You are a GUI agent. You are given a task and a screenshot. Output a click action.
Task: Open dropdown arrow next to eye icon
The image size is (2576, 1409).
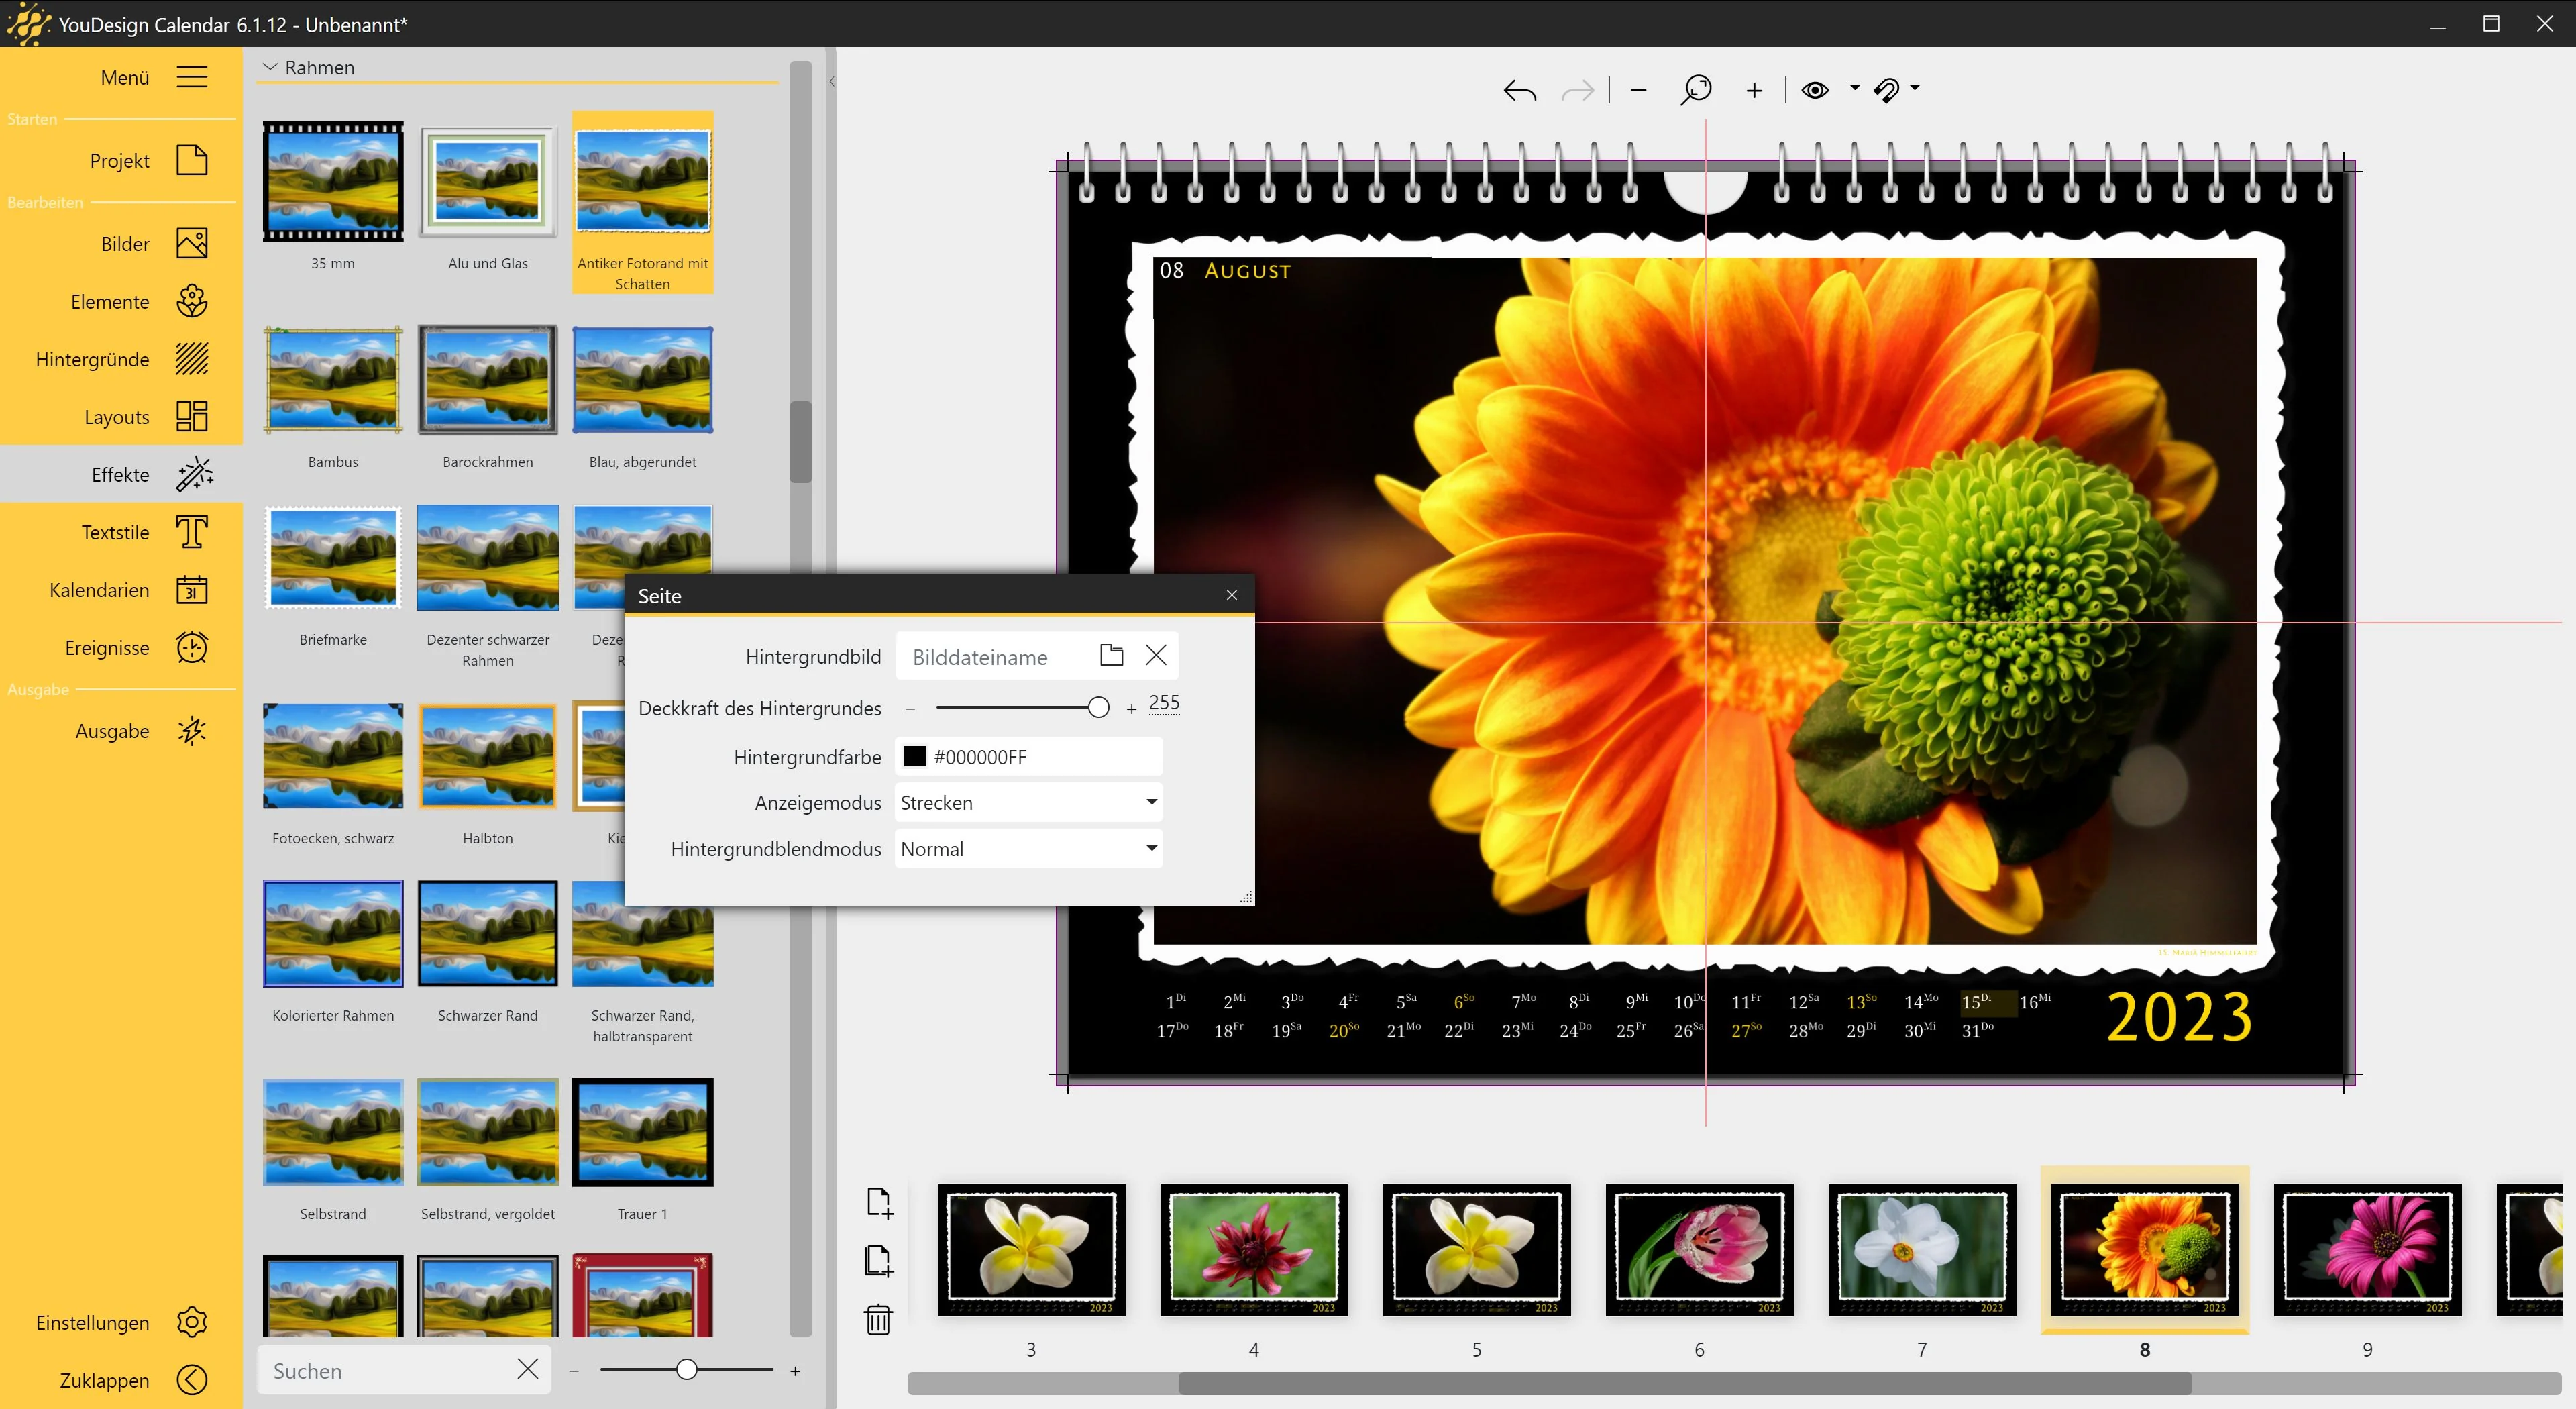tap(1855, 88)
